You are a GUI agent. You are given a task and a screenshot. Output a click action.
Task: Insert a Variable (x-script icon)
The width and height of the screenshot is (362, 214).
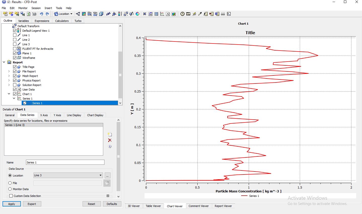(144, 14)
